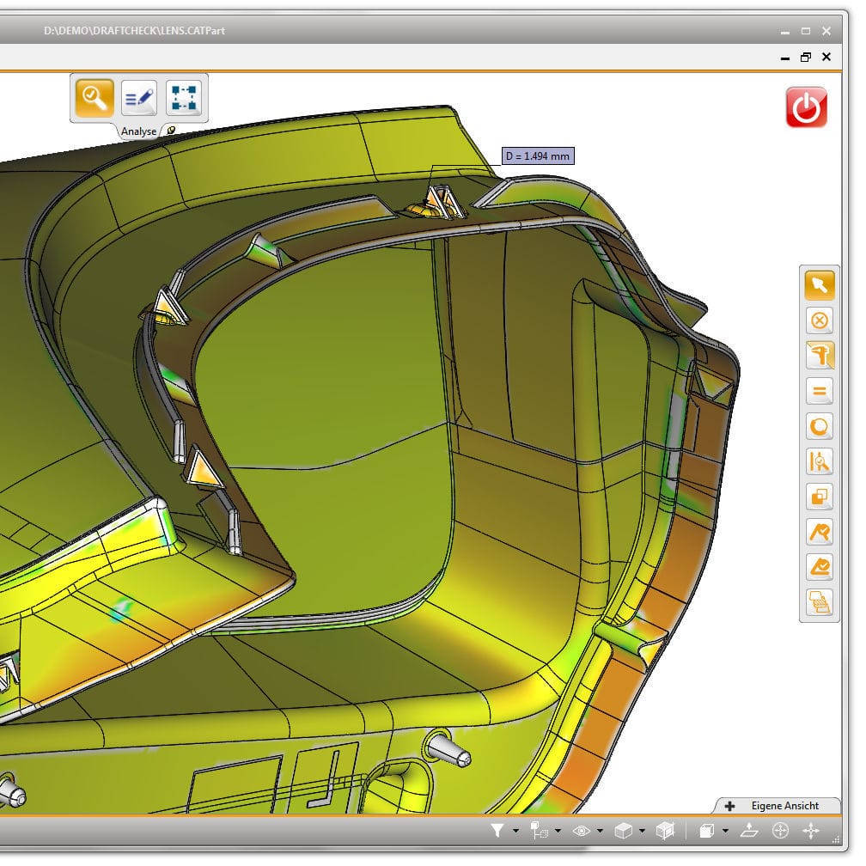Click the overlapping squares compare icon

click(x=819, y=497)
